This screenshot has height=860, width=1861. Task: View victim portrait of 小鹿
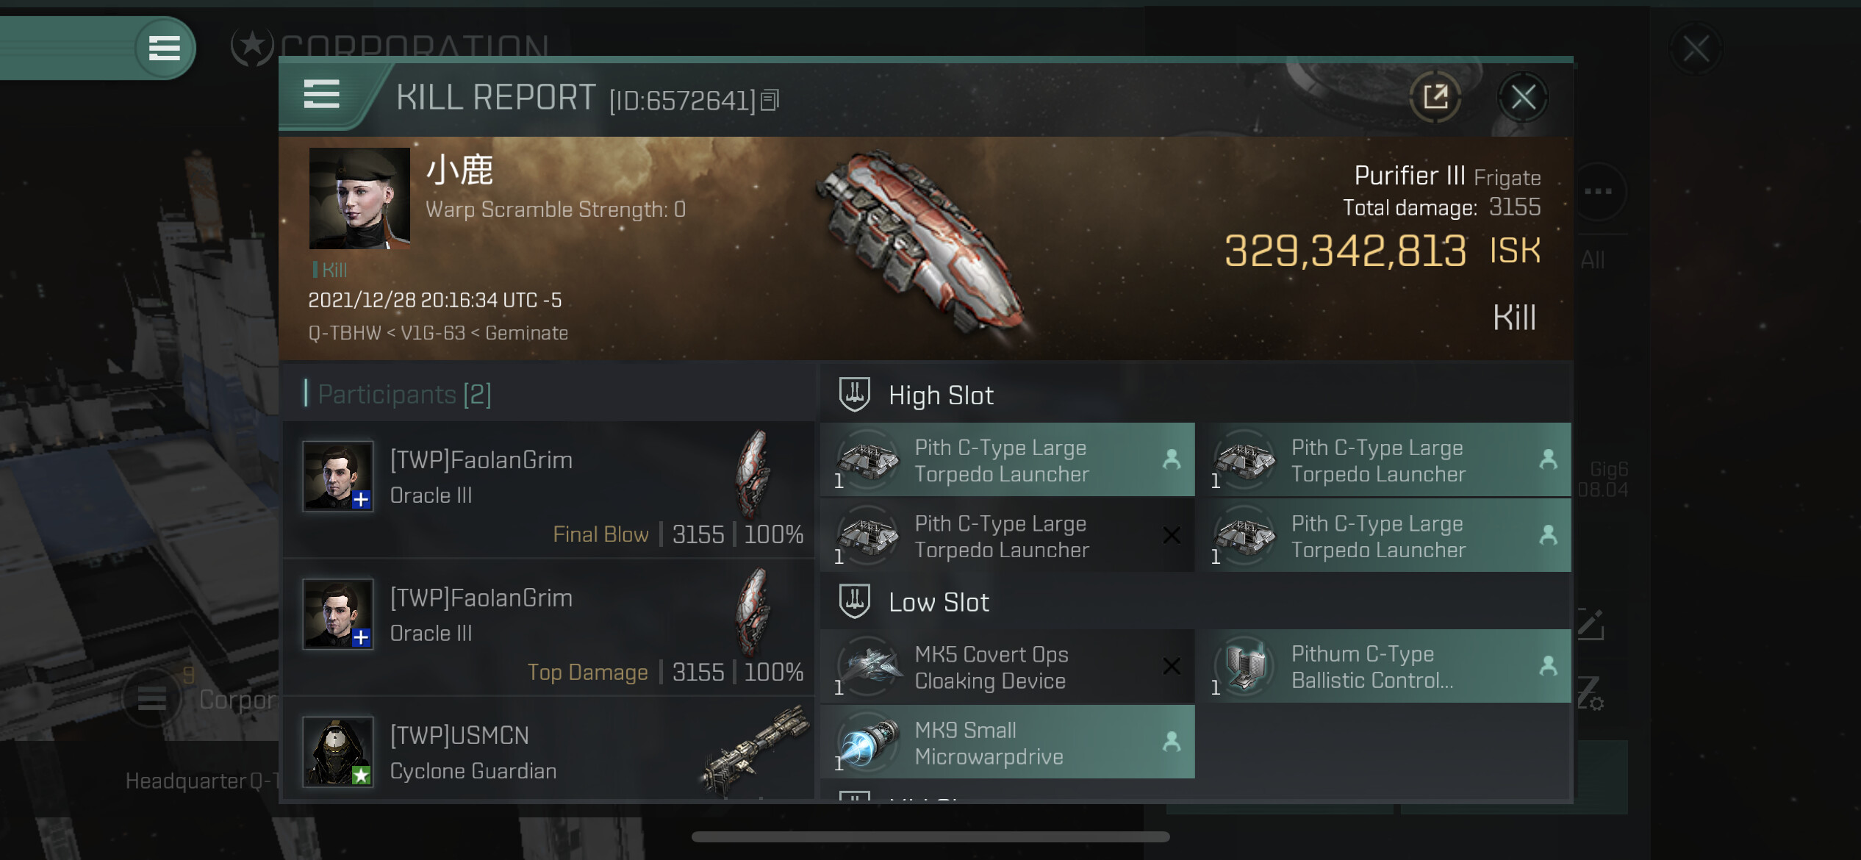click(x=359, y=198)
